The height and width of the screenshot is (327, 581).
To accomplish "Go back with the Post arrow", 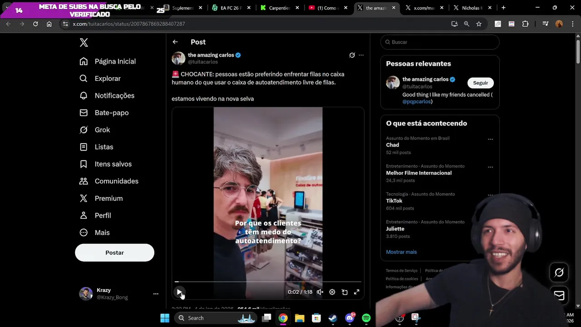I will 175,42.
